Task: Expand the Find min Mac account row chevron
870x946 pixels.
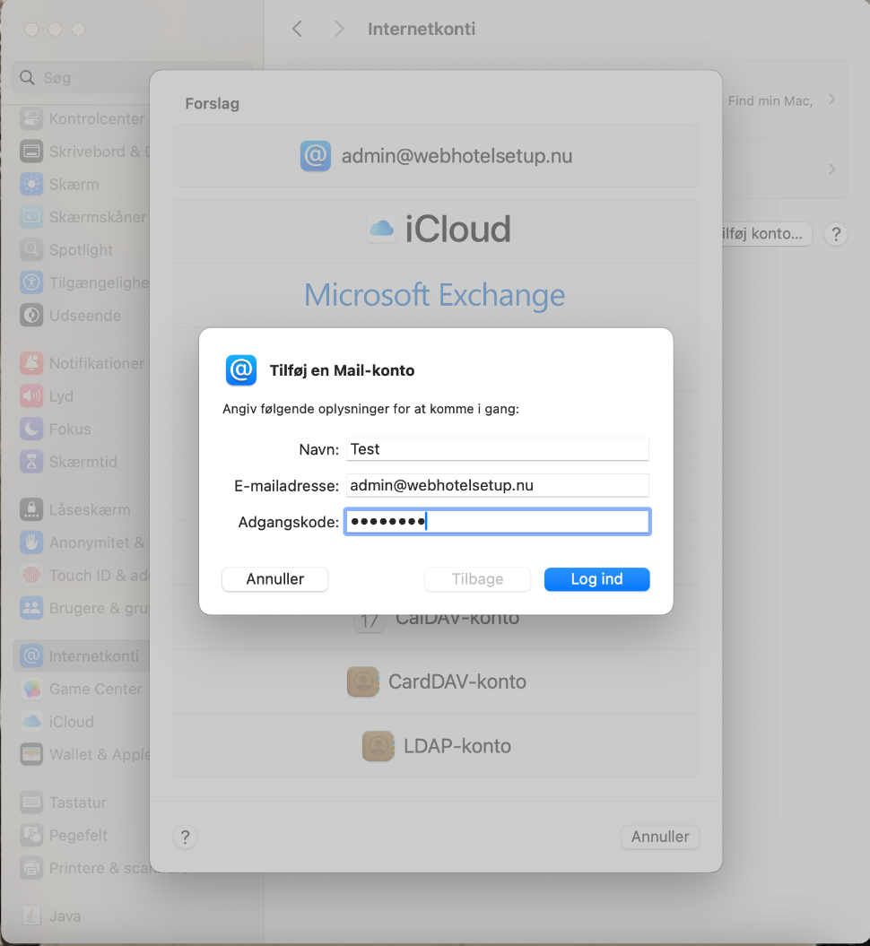Action: 832,100
